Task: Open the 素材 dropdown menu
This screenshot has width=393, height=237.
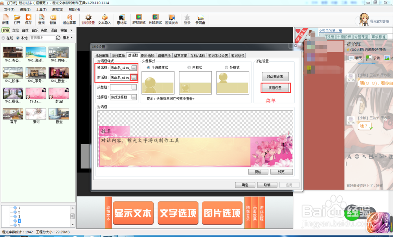Action: coord(68,38)
